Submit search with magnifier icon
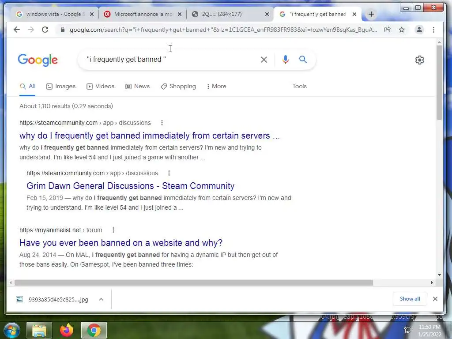 [303, 60]
